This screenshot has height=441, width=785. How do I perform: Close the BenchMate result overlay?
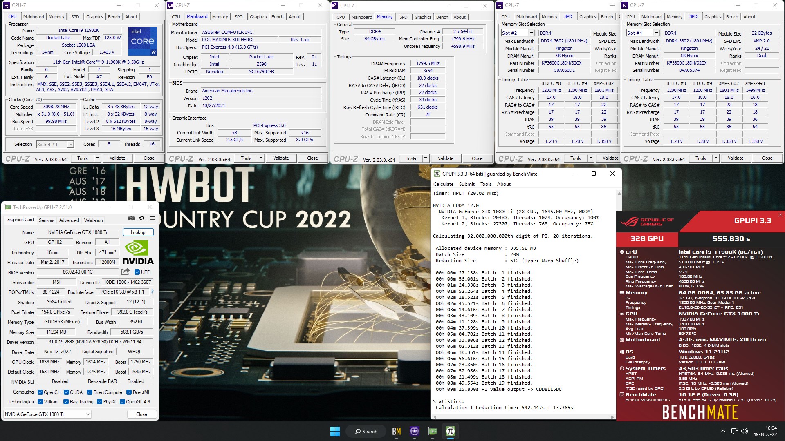point(780,215)
